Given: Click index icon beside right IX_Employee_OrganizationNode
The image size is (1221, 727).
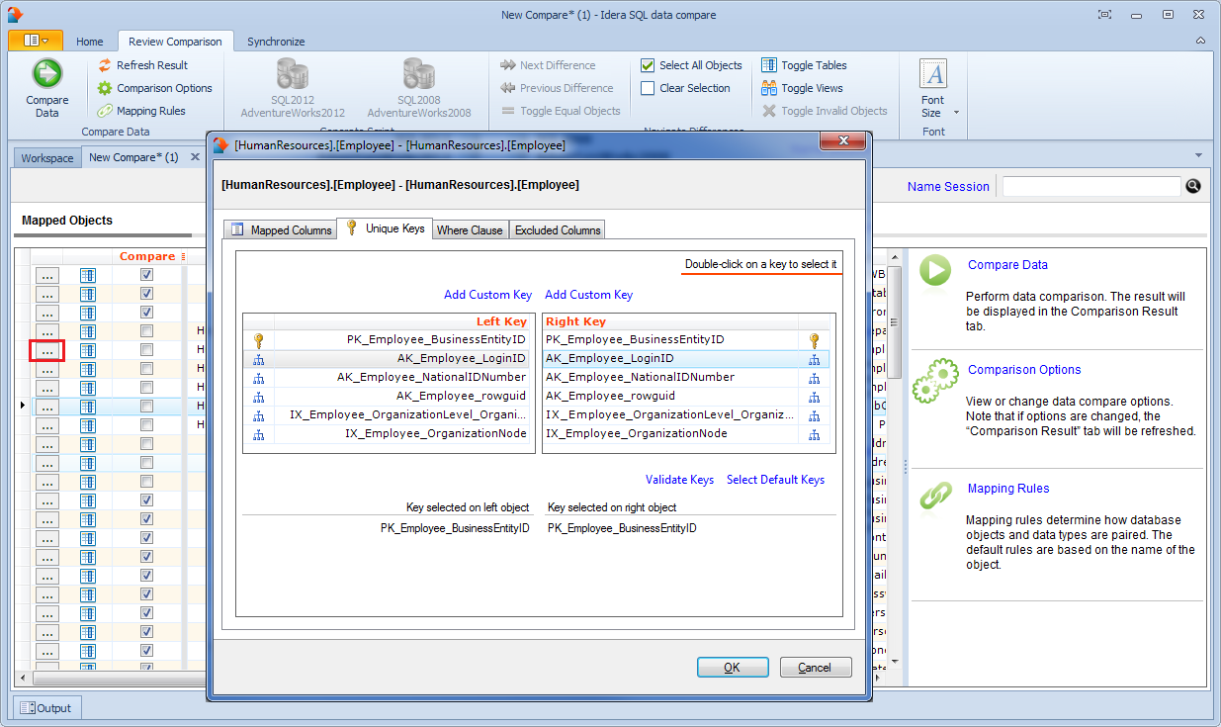Looking at the screenshot, I should tap(814, 433).
